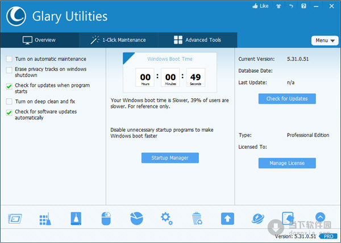Click the PRO badge in status bar
Screen dimensions: 341x243
coord(328,236)
